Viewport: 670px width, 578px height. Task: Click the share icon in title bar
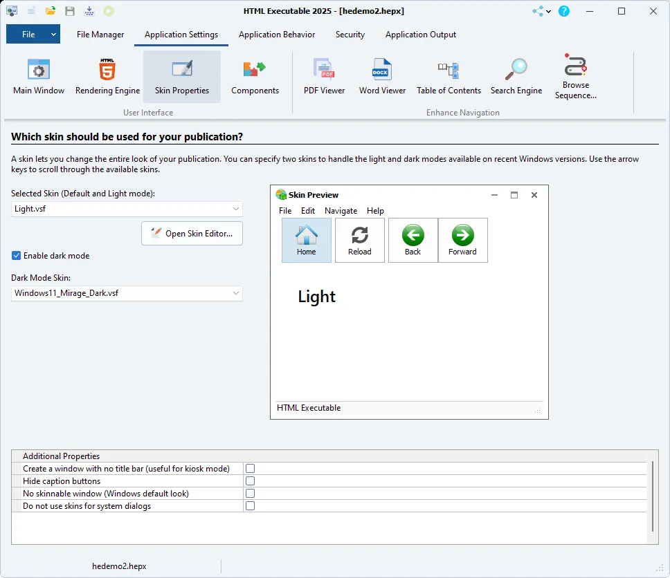tap(538, 11)
